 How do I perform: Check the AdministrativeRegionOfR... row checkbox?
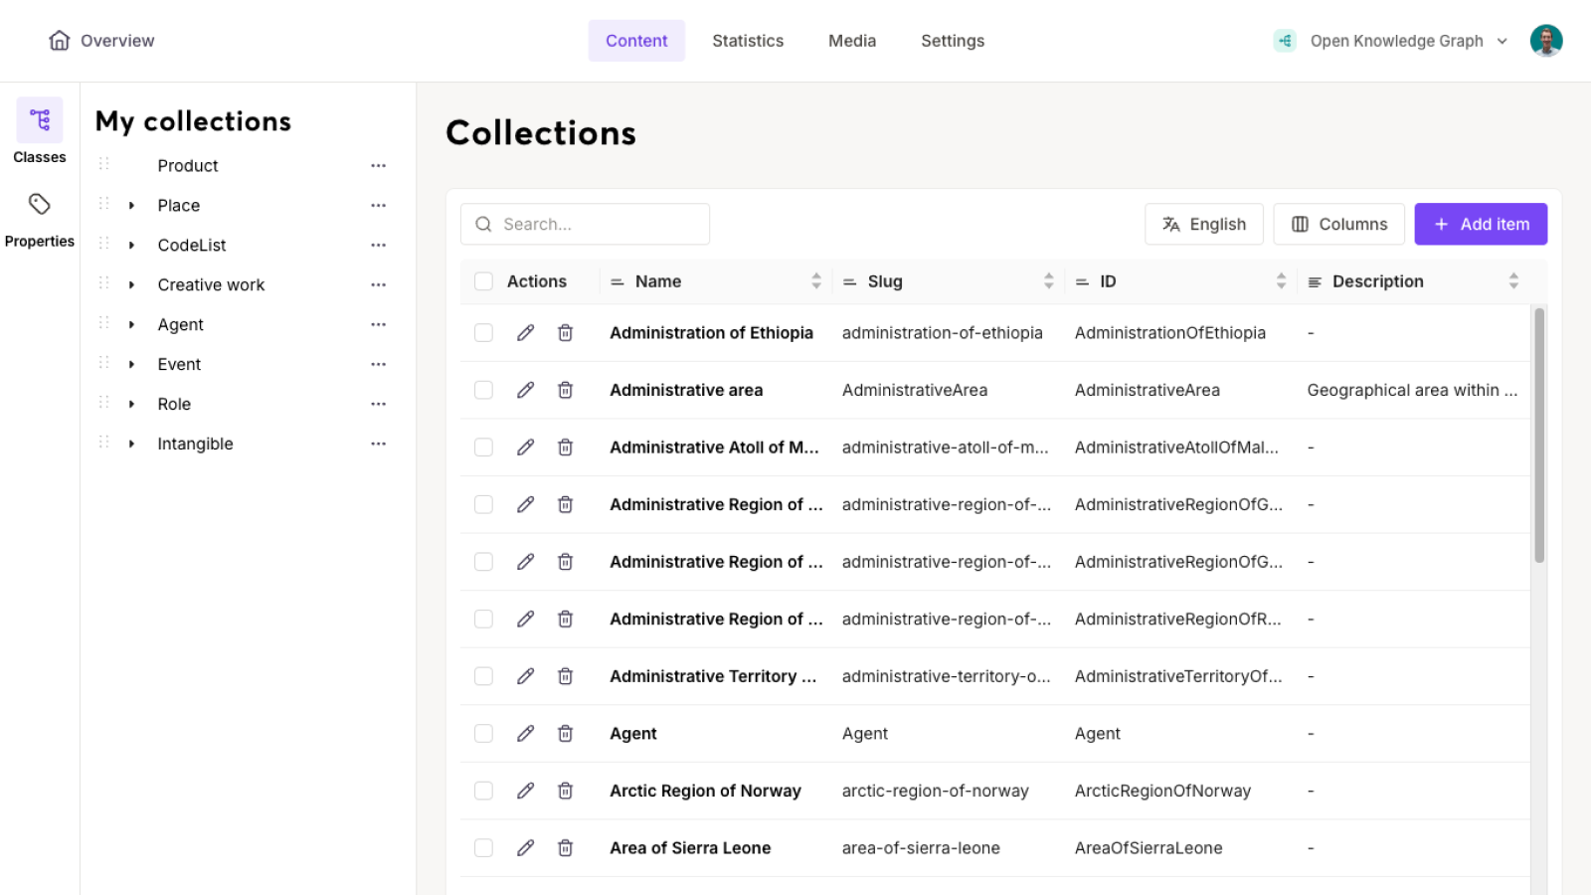[483, 619]
